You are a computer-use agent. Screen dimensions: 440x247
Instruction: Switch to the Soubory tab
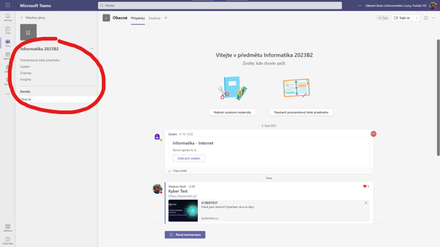coord(154,18)
